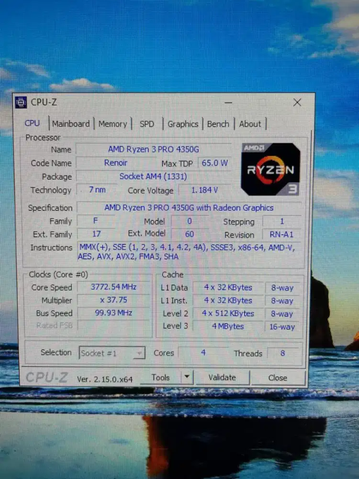This screenshot has height=479, width=359.
Task: Click the Package value Socket AM4 (1331)
Action: (153, 176)
